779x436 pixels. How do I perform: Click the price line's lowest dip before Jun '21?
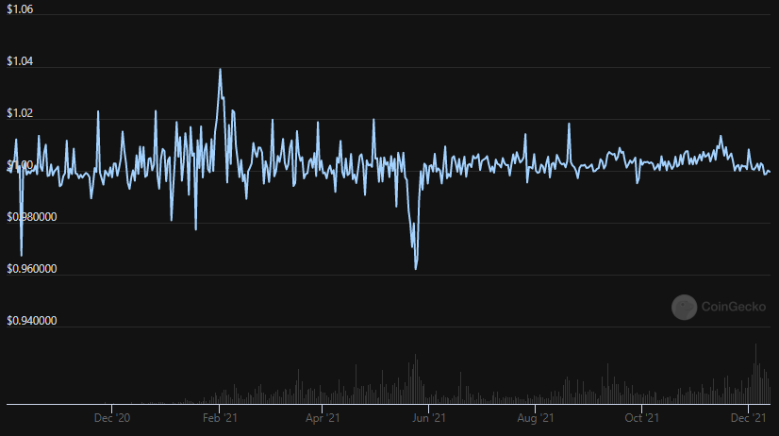pos(416,268)
